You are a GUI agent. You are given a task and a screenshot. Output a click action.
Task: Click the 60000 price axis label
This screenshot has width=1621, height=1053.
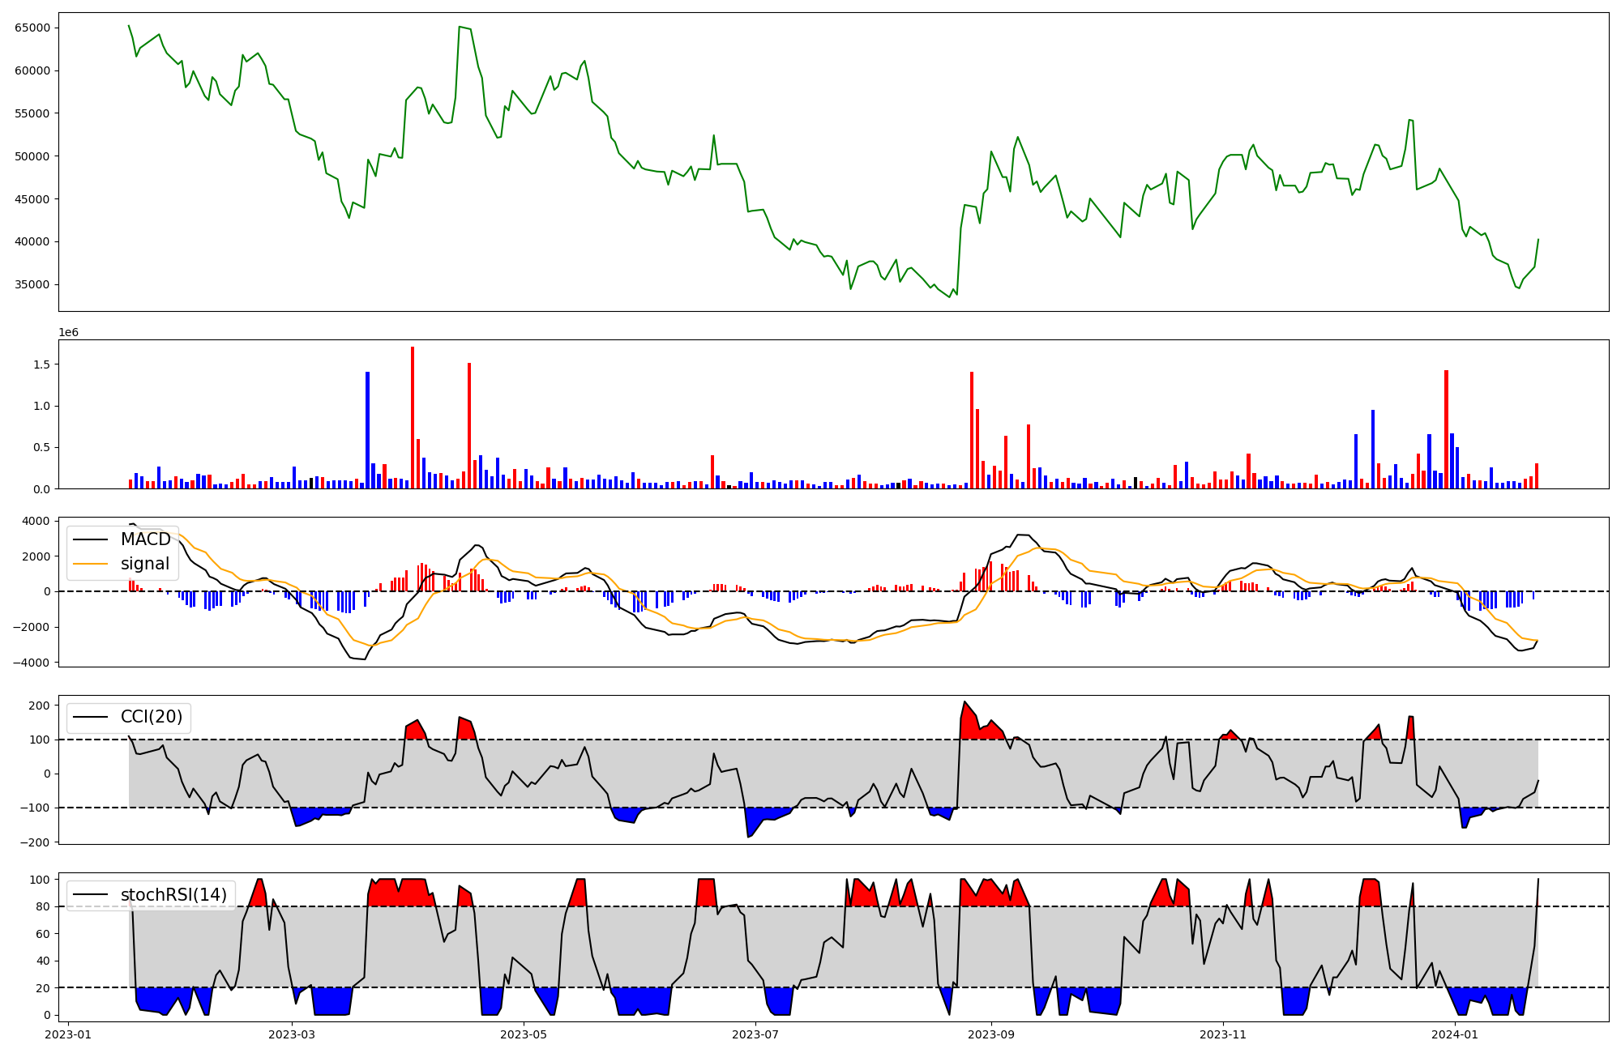click(x=32, y=70)
